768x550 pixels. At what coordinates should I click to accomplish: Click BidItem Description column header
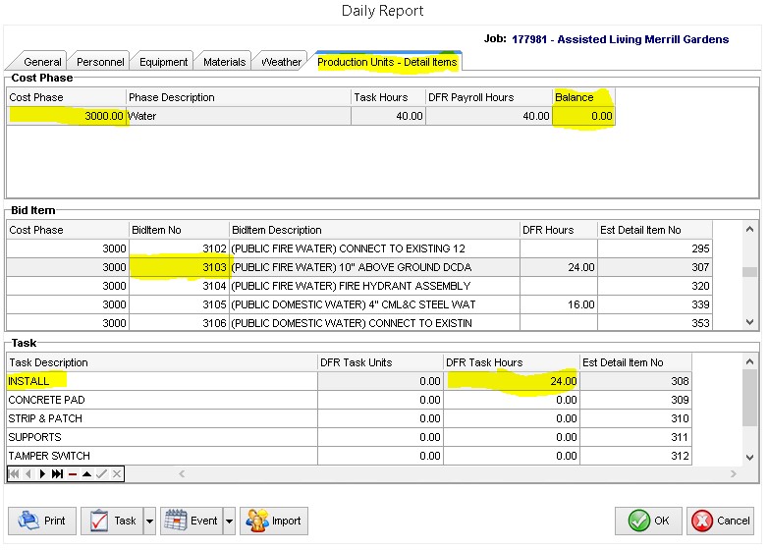(x=374, y=230)
